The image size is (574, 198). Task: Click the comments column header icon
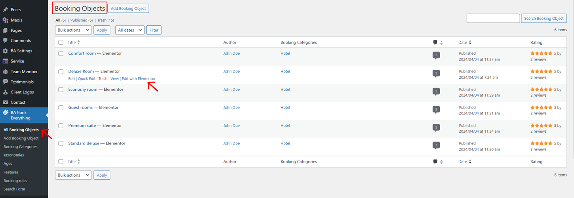click(x=435, y=42)
